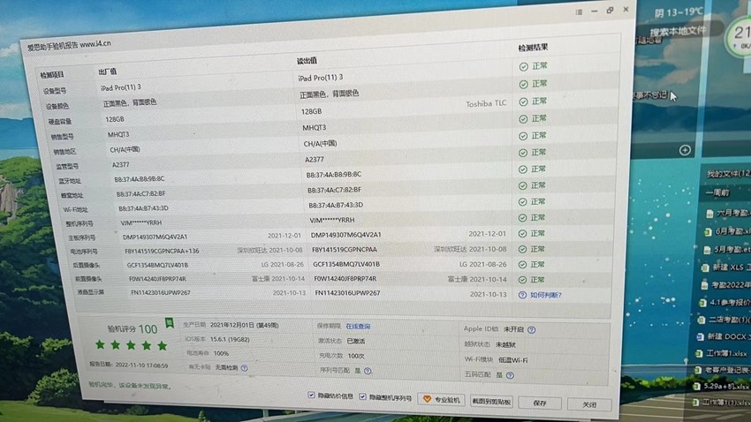Select factory value MHQT3
Viewport: 751px width, 422px height.
(x=118, y=135)
